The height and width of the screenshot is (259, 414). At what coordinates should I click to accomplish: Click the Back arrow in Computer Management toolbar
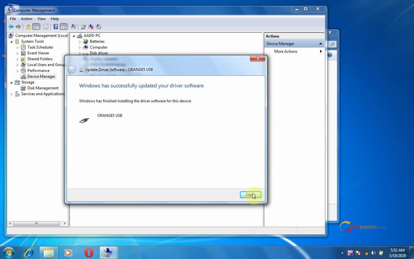click(11, 27)
